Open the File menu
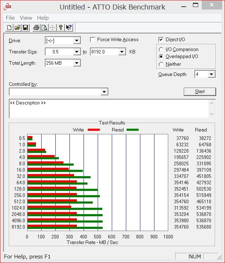Screen dimensions: 225x263 pos(10,18)
